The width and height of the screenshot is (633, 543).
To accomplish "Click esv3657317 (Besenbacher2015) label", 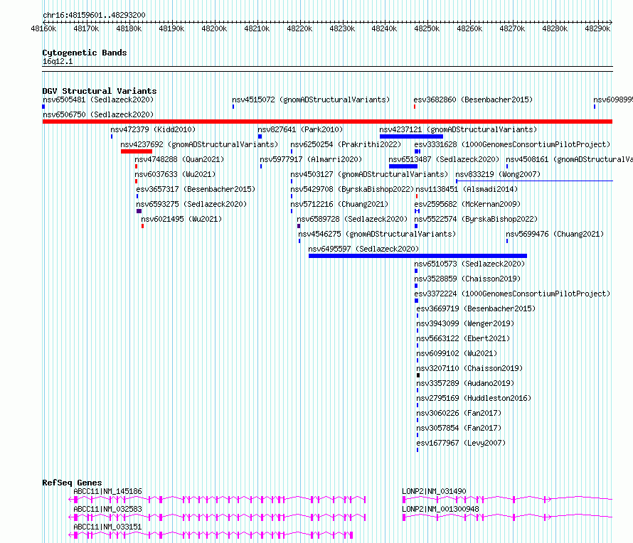I will (x=196, y=189).
